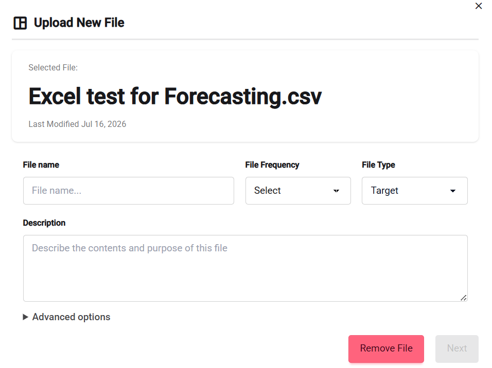Open the File Type Target dropdown

414,191
